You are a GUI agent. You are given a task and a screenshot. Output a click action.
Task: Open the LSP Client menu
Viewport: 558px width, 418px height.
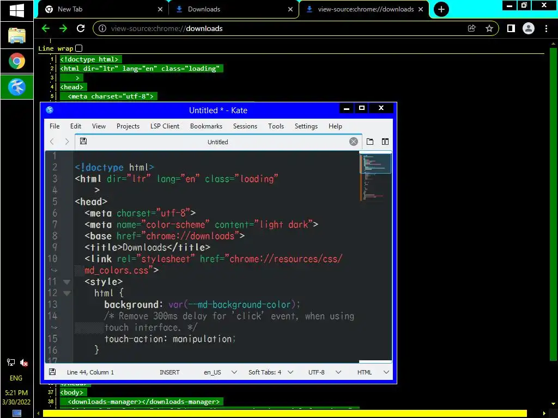click(165, 126)
